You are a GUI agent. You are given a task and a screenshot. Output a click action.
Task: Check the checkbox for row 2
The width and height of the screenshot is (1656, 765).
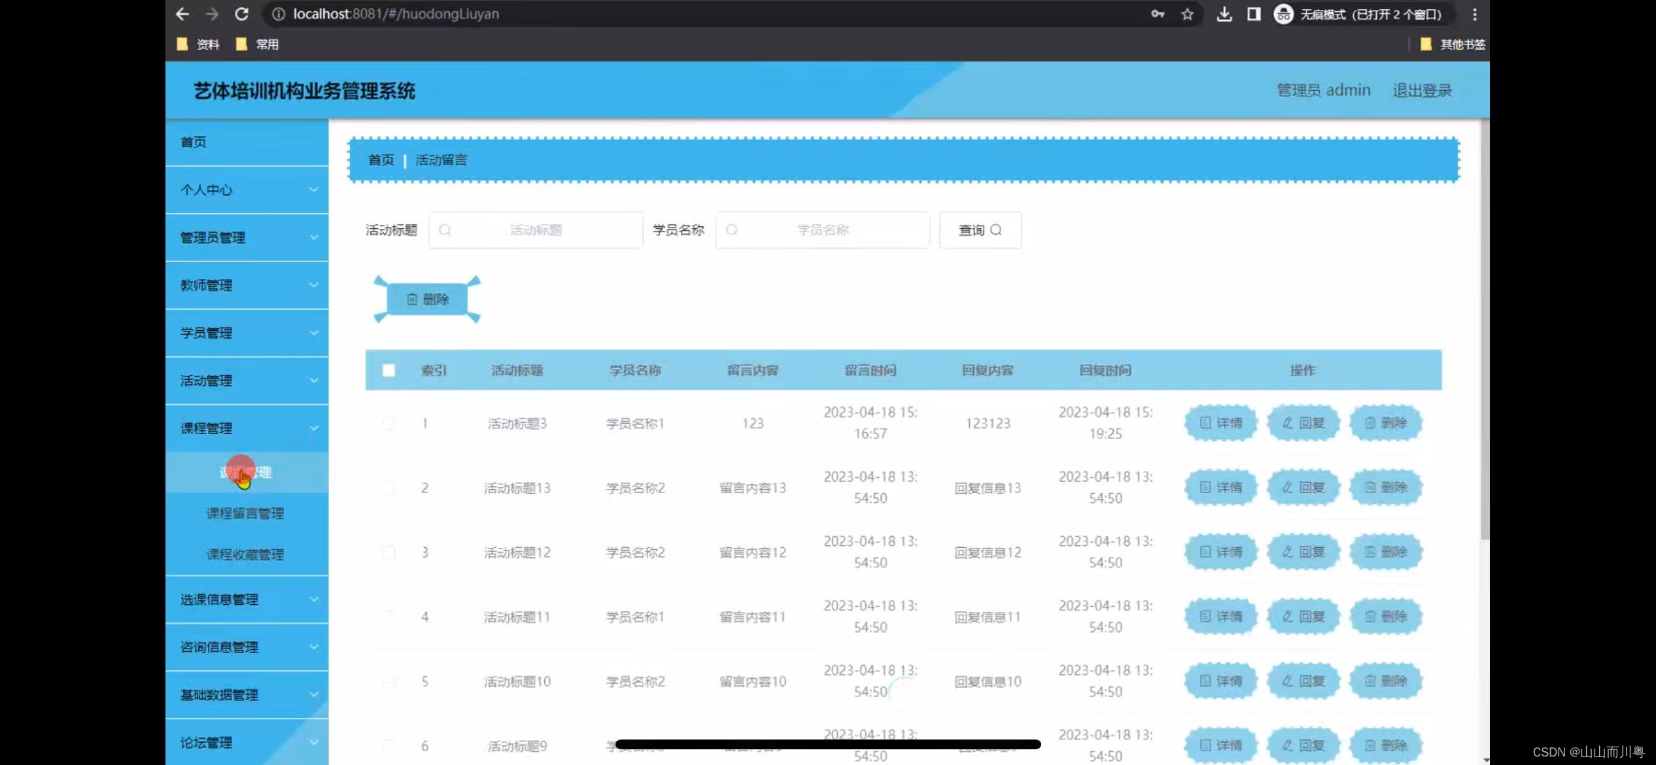pos(389,488)
